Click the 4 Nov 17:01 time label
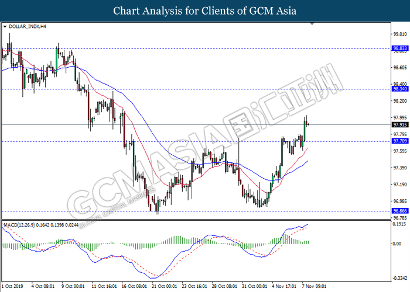The height and width of the screenshot is (292, 410). (x=284, y=286)
